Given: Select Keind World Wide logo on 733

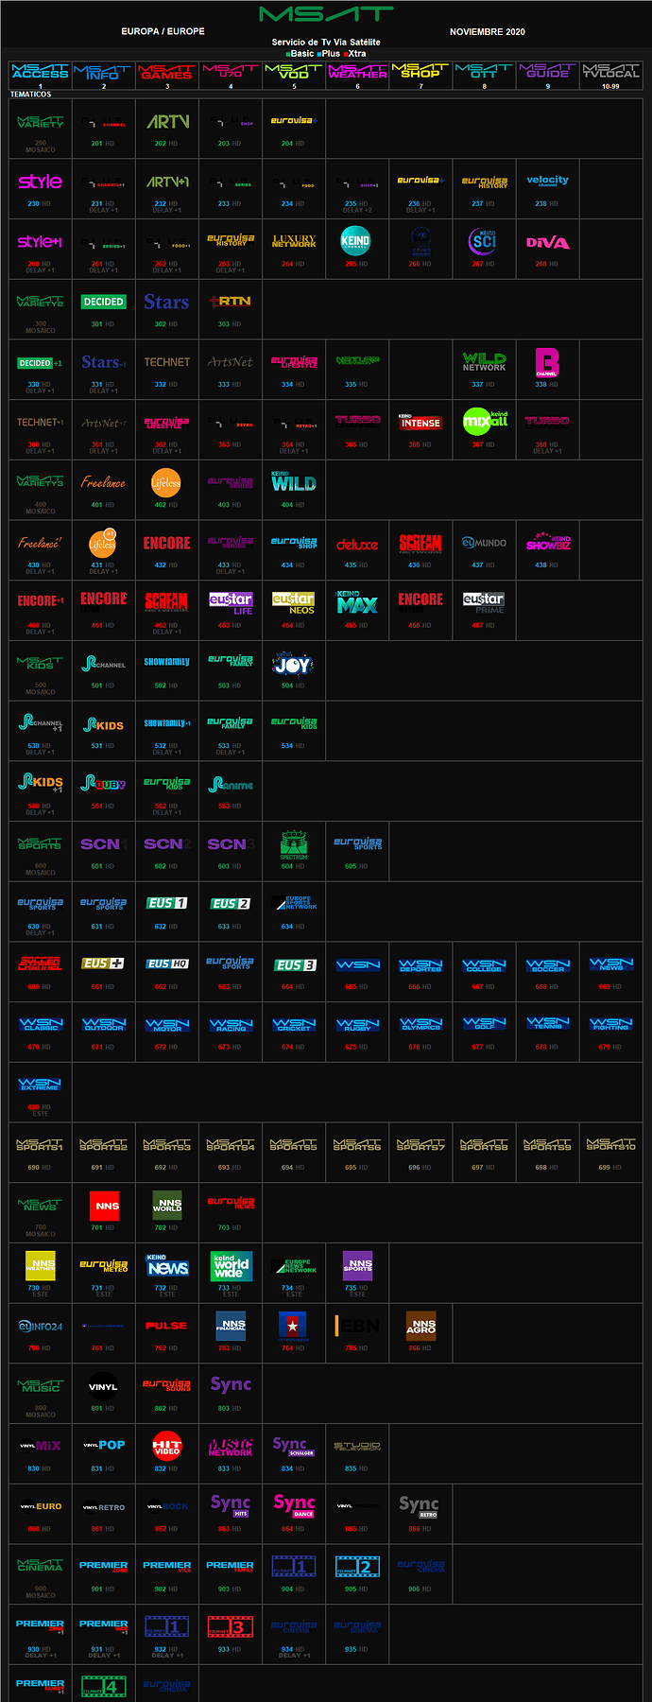Looking at the screenshot, I should [x=231, y=1266].
